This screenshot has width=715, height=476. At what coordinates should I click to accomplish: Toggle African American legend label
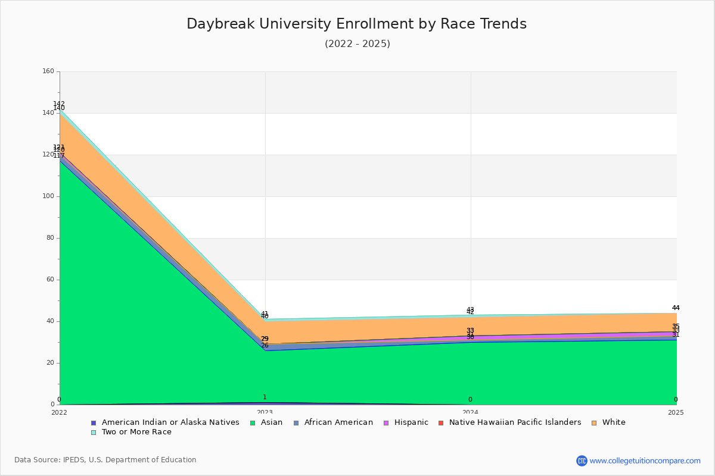(x=338, y=422)
